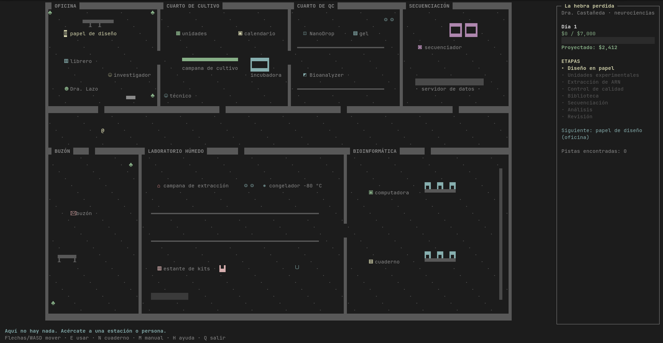Click the N cuaderno shortcut hint
Image resolution: width=663 pixels, height=343 pixels.
113,338
